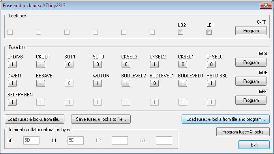Viewport: 274px width, 154px height.
Task: Click the b0 calibration byte field
Action: (31, 140)
